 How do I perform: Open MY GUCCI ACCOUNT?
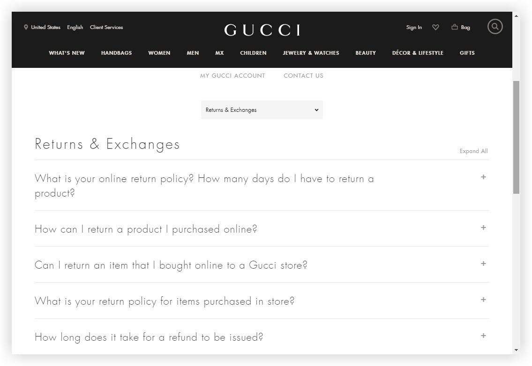tap(232, 75)
